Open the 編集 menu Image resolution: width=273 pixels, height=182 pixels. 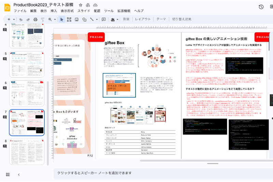coord(33,11)
